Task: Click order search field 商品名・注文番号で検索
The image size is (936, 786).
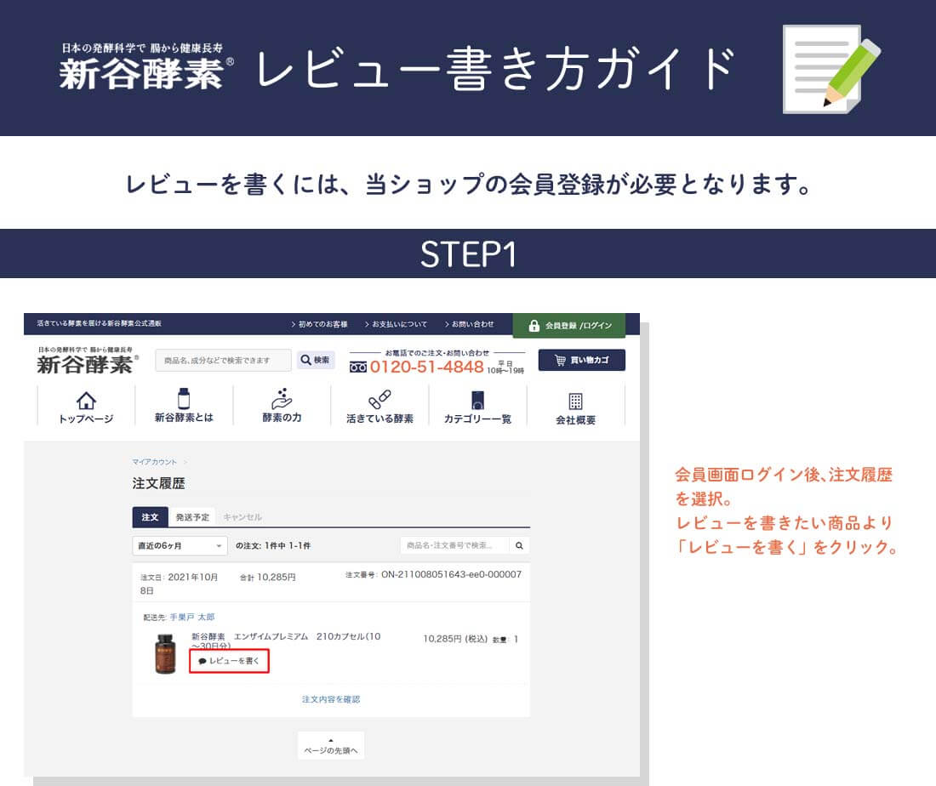Action: (455, 545)
